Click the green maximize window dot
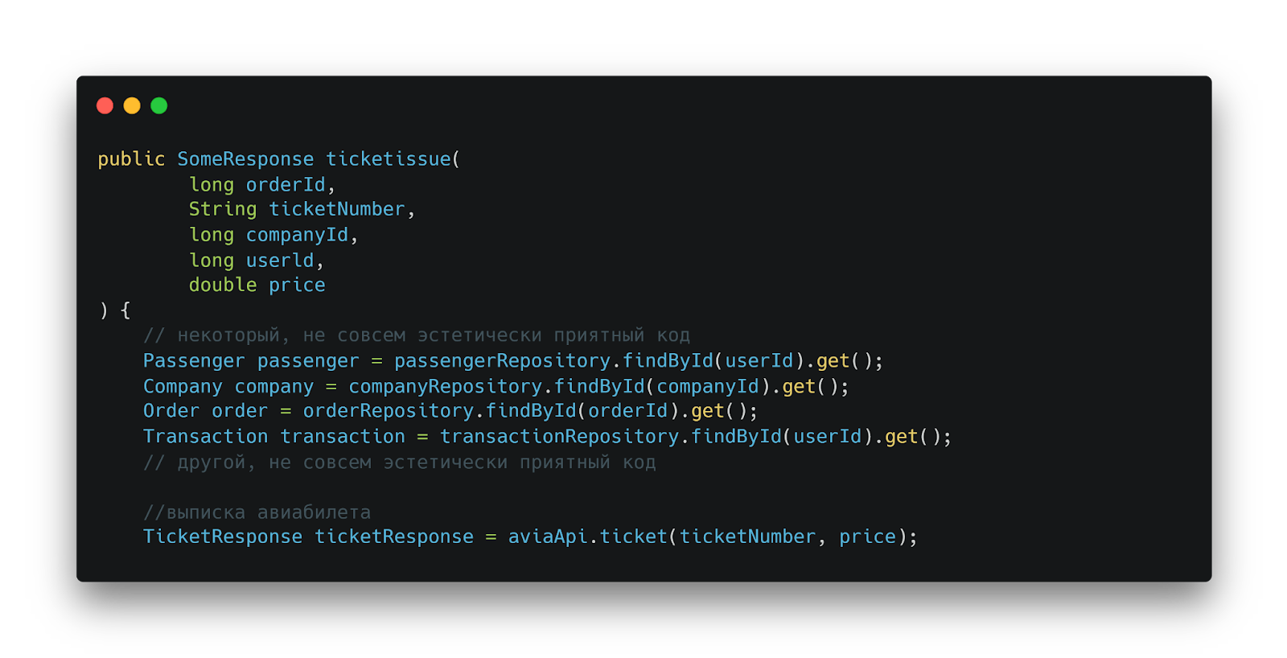This screenshot has width=1287, height=658. pyautogui.click(x=159, y=105)
